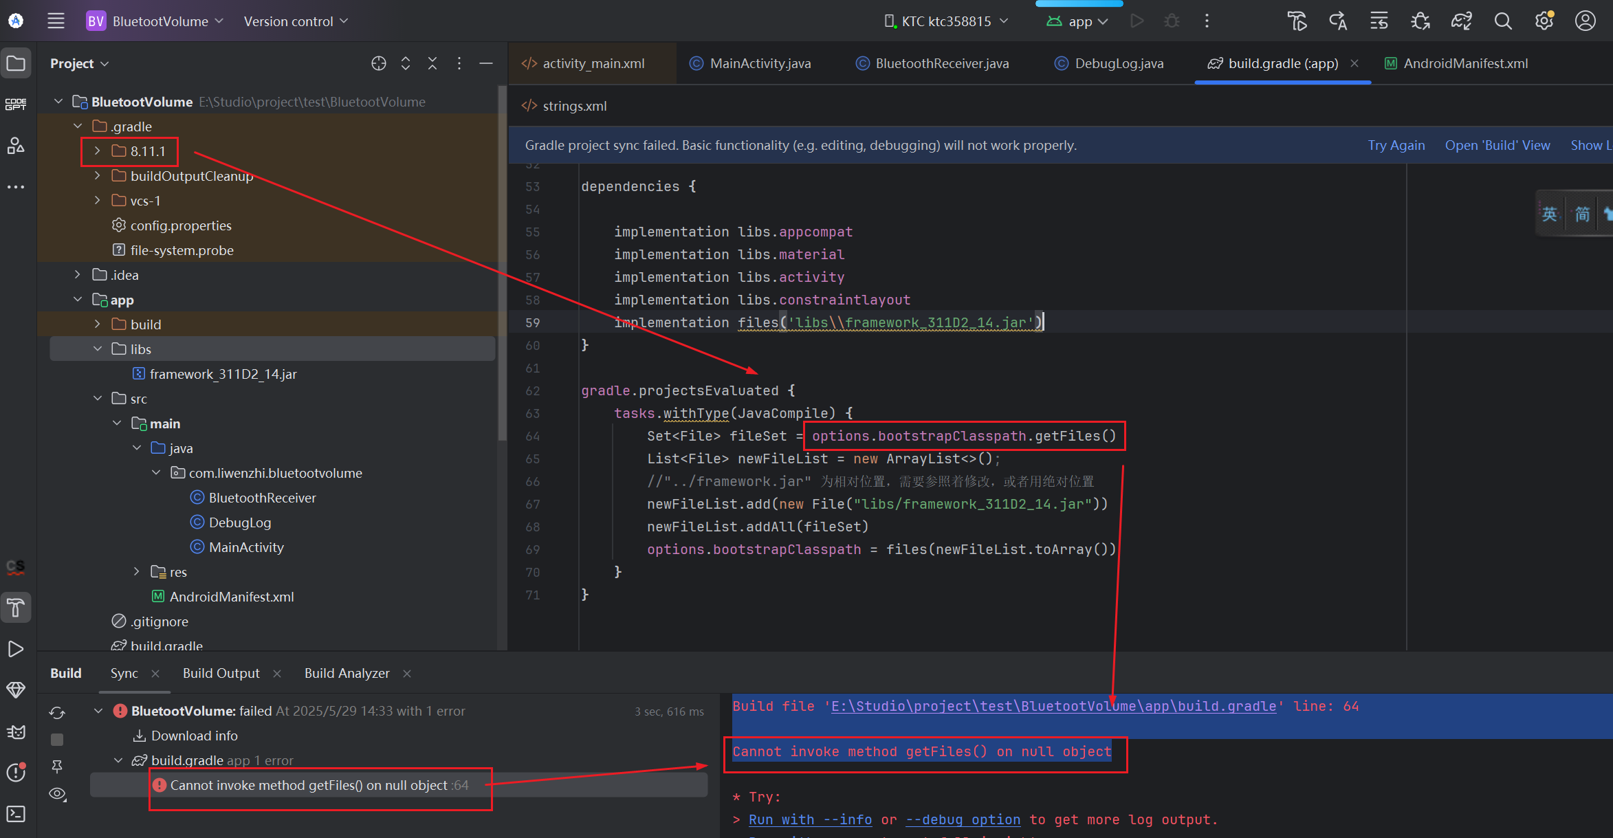This screenshot has width=1613, height=838.
Task: Open Search Everywhere magnifier
Action: point(1503,21)
